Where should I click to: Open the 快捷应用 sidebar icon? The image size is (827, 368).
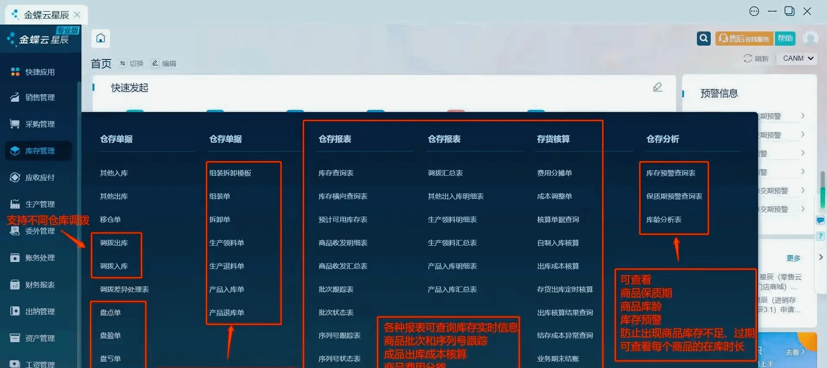(15, 72)
